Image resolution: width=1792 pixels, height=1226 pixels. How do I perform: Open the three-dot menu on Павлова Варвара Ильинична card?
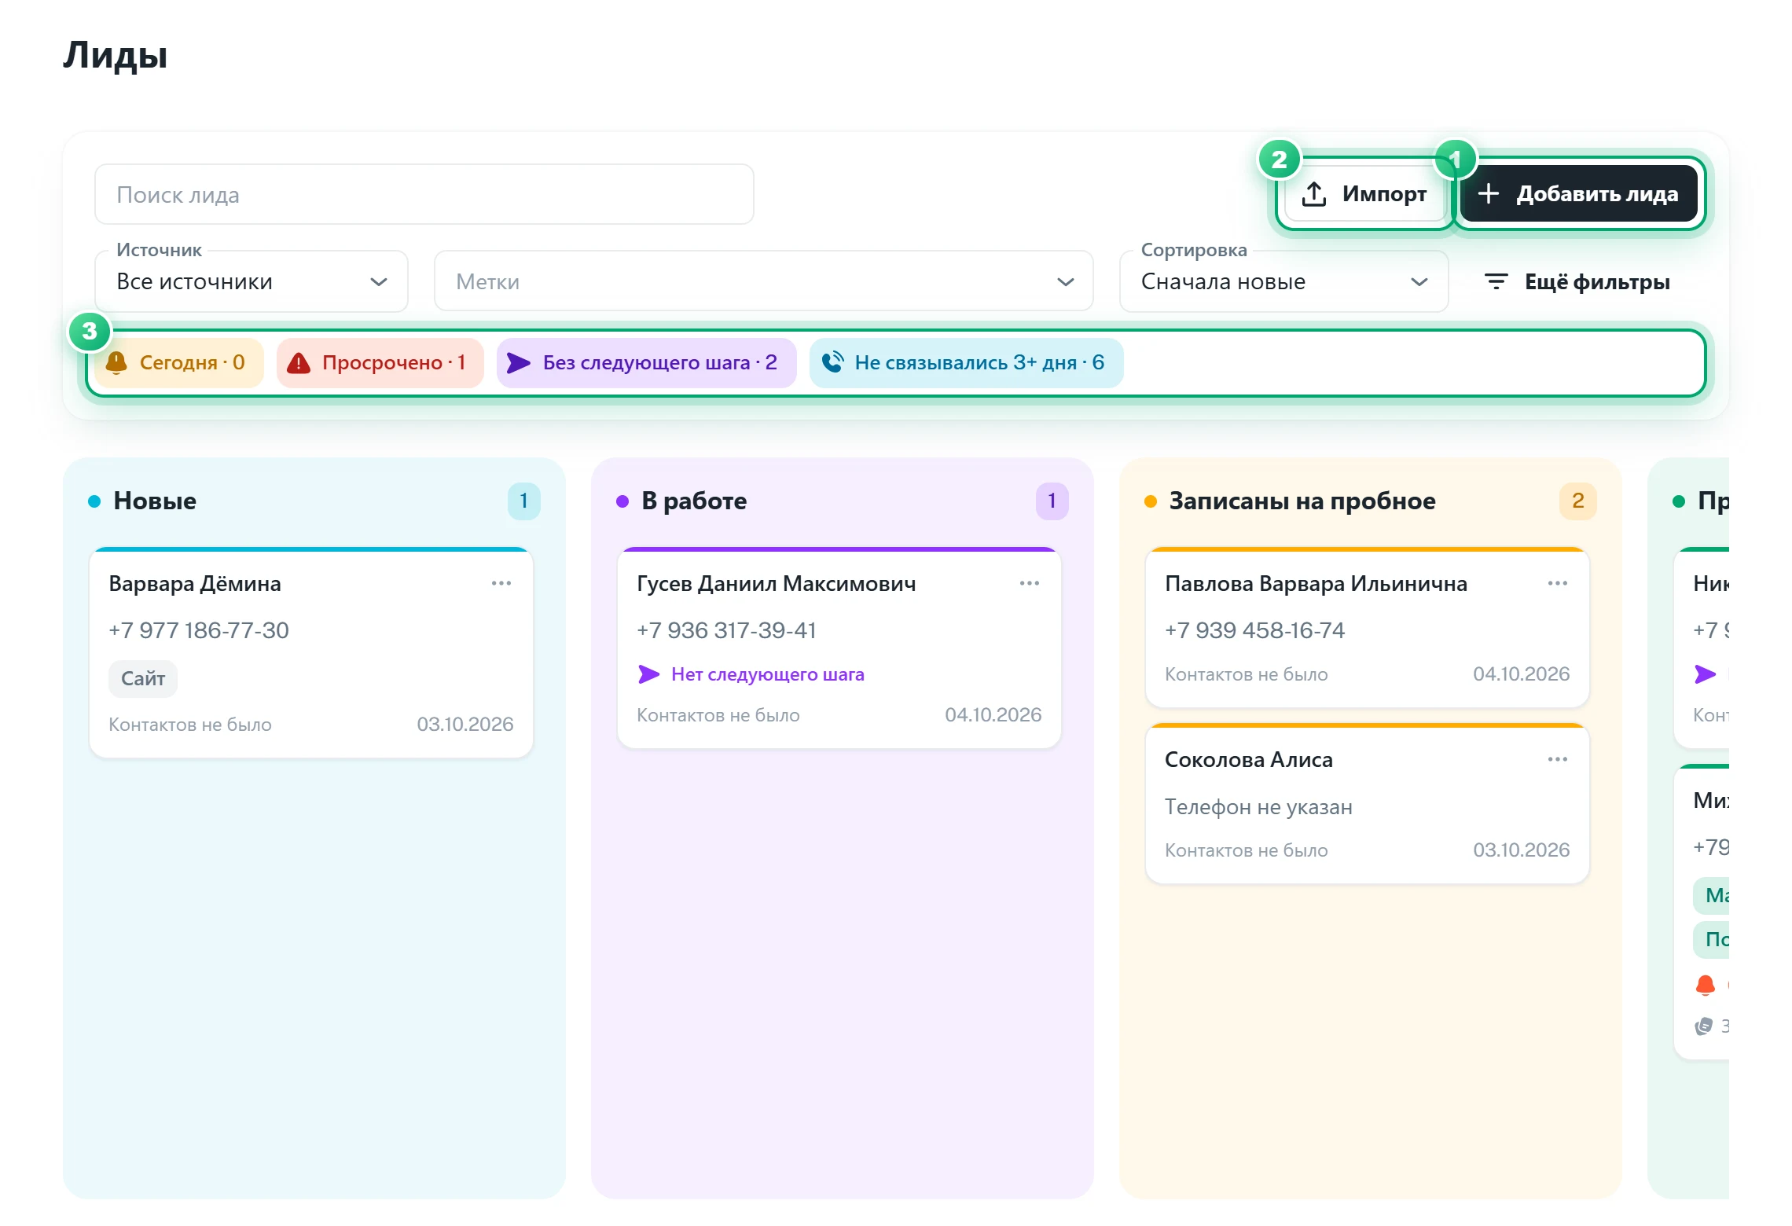point(1558,583)
